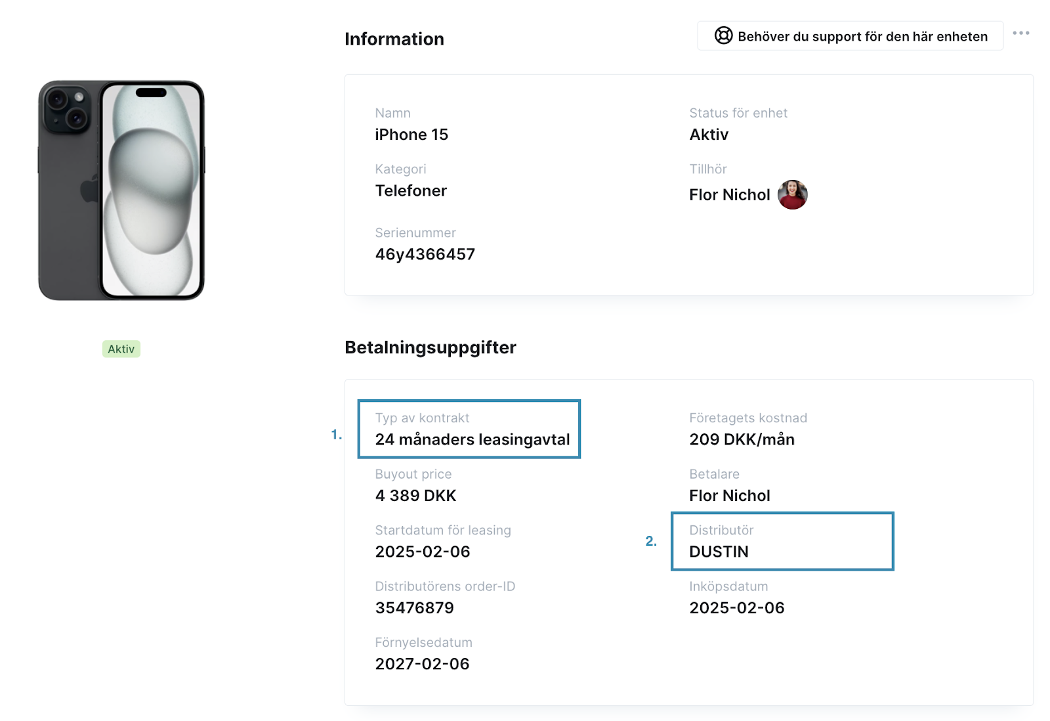Click the distributor order-ID 35476879
Viewport: 1050px width, 721px height.
click(x=414, y=608)
